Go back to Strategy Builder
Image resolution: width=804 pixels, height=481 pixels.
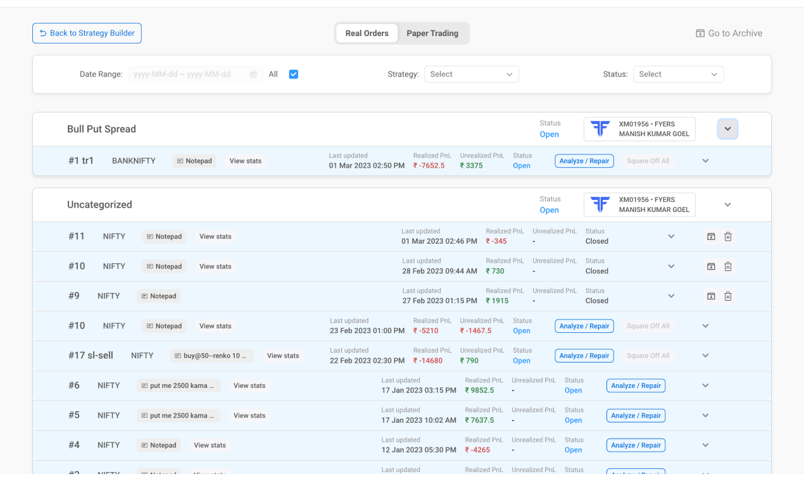click(87, 34)
